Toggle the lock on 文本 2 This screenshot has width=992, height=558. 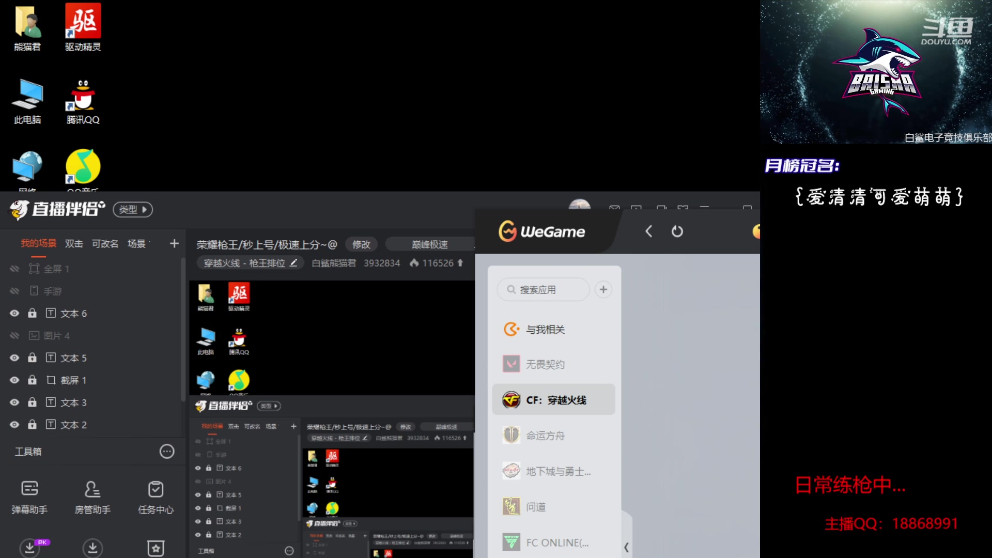32,424
